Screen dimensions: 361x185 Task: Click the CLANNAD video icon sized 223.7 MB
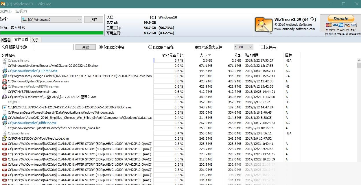tap(4, 149)
